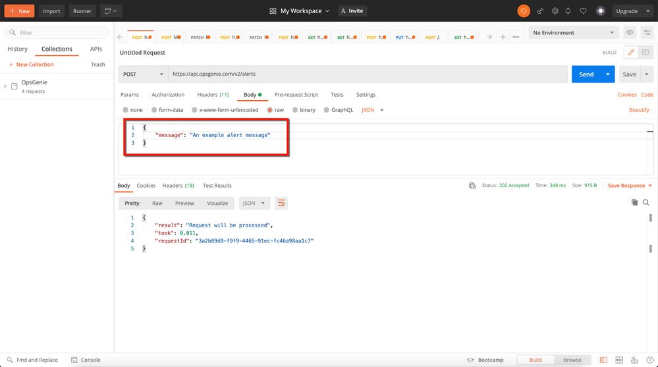Open the No Environment dropdown
The height and width of the screenshot is (367, 658).
pyautogui.click(x=573, y=32)
